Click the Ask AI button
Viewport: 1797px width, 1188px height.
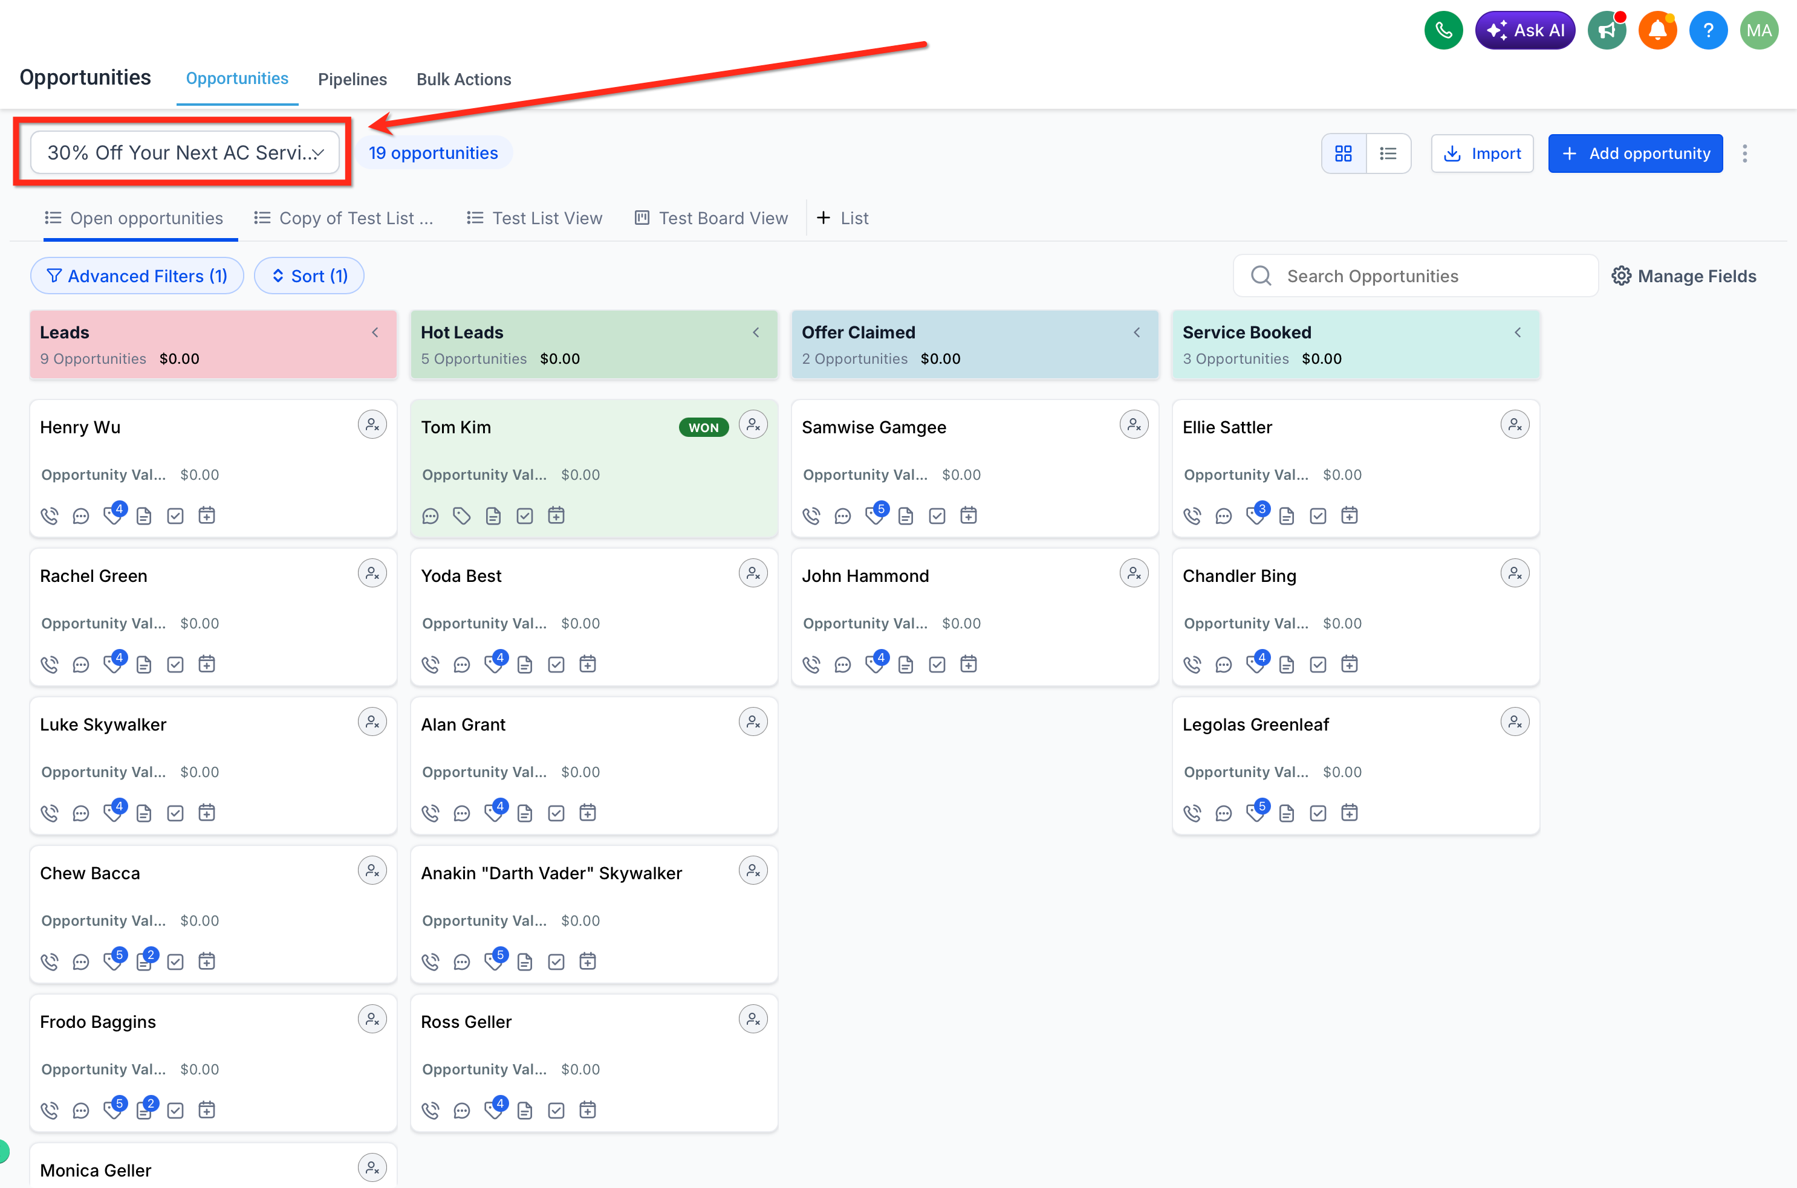1525,30
